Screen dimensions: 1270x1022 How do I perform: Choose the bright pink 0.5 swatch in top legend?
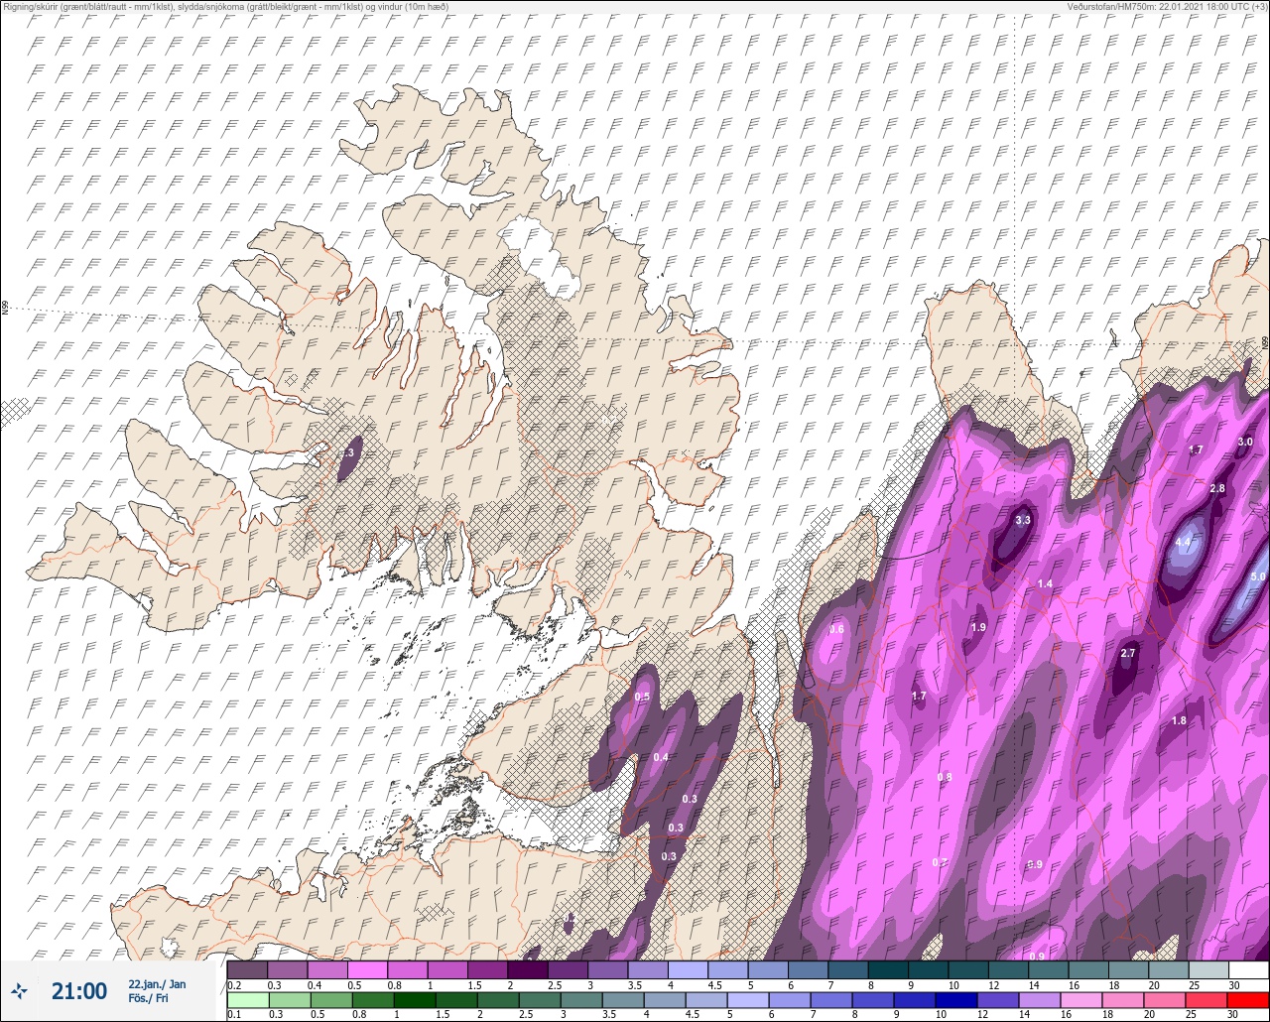(x=367, y=969)
